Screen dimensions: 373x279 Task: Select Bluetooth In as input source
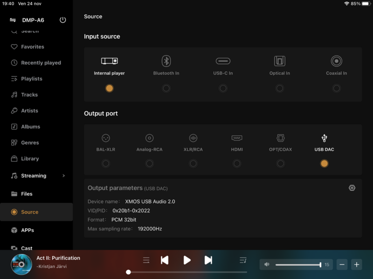166,88
